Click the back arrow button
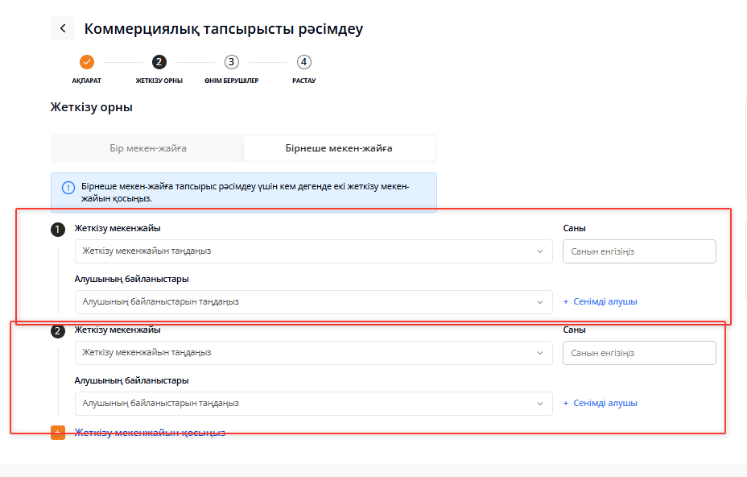 tap(63, 28)
